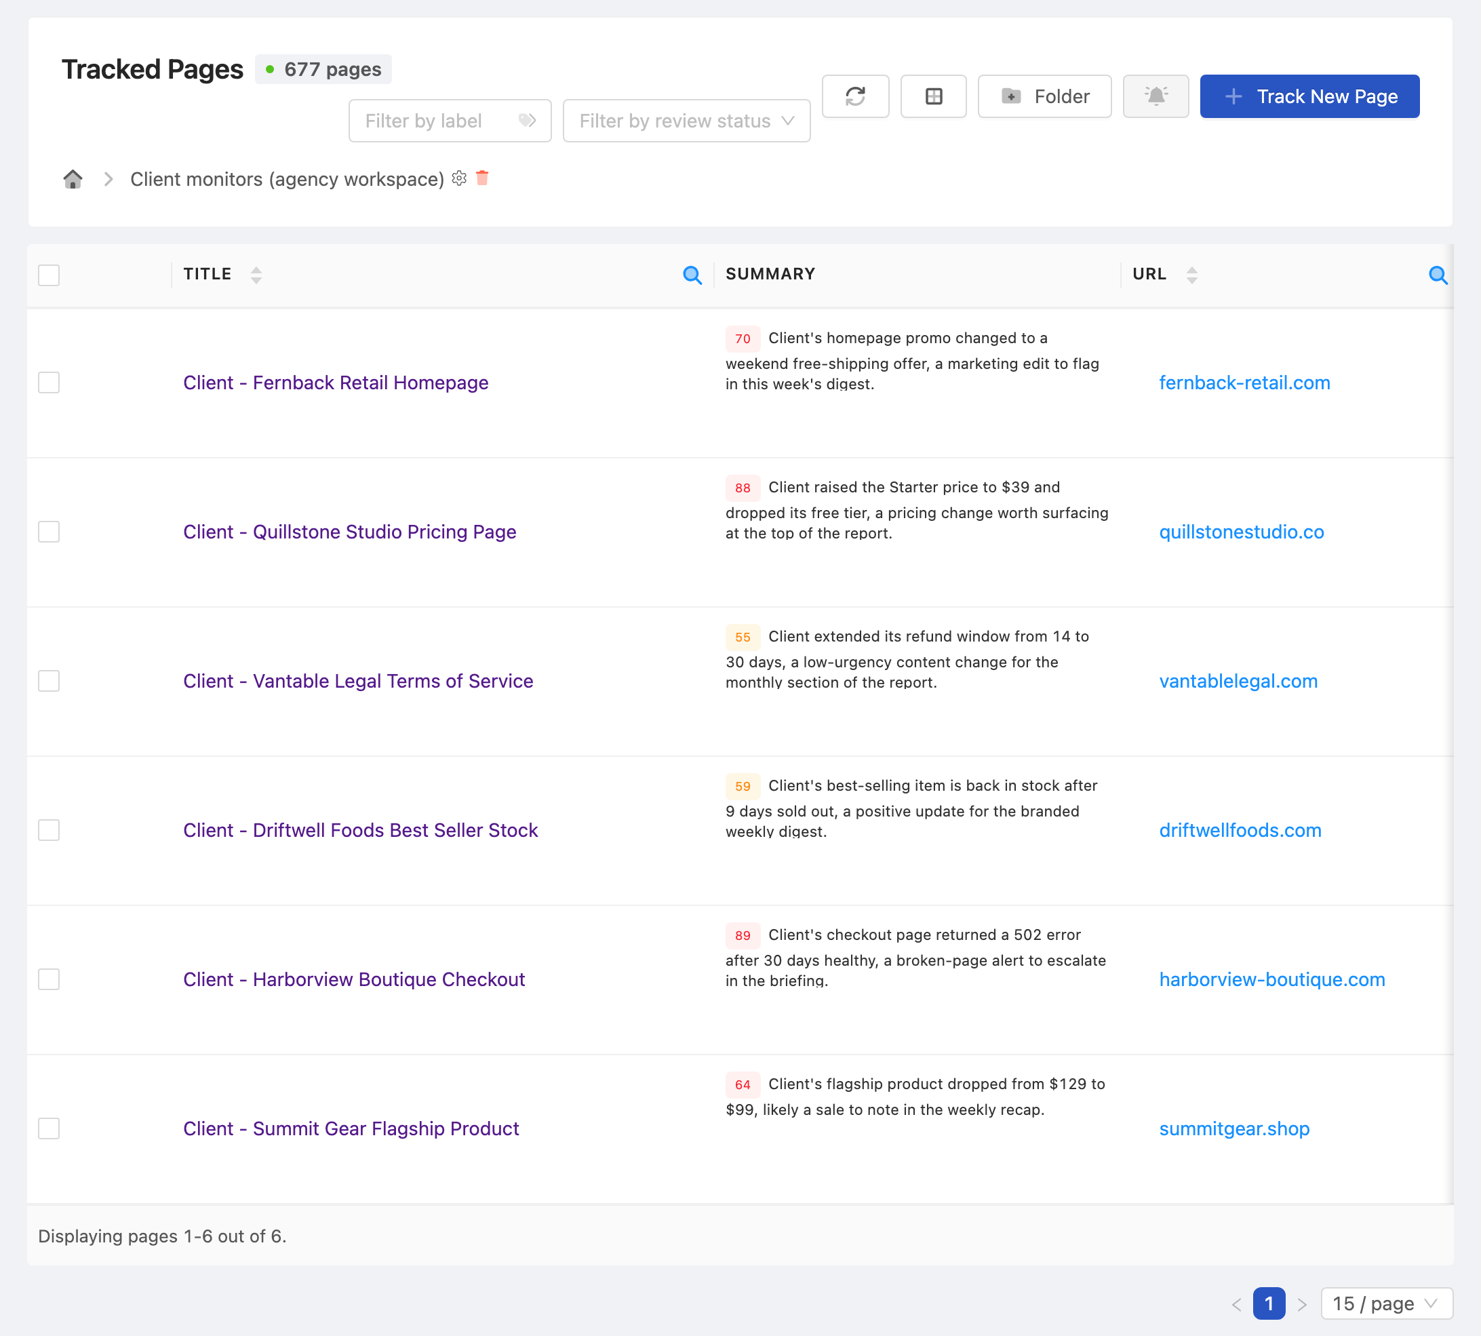Check the Harborview Boutique Checkout row checkbox
This screenshot has height=1336, width=1481.
[48, 979]
